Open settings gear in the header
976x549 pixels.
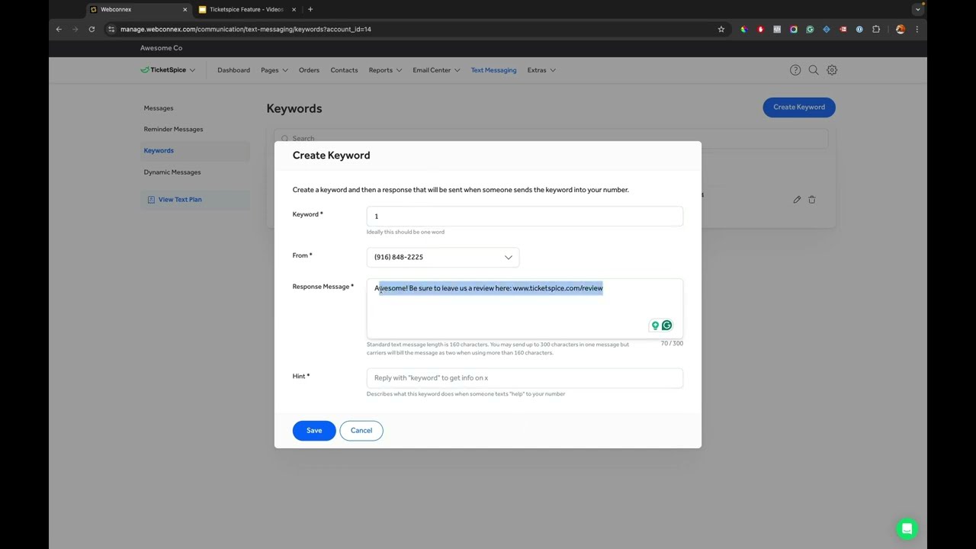pos(832,70)
